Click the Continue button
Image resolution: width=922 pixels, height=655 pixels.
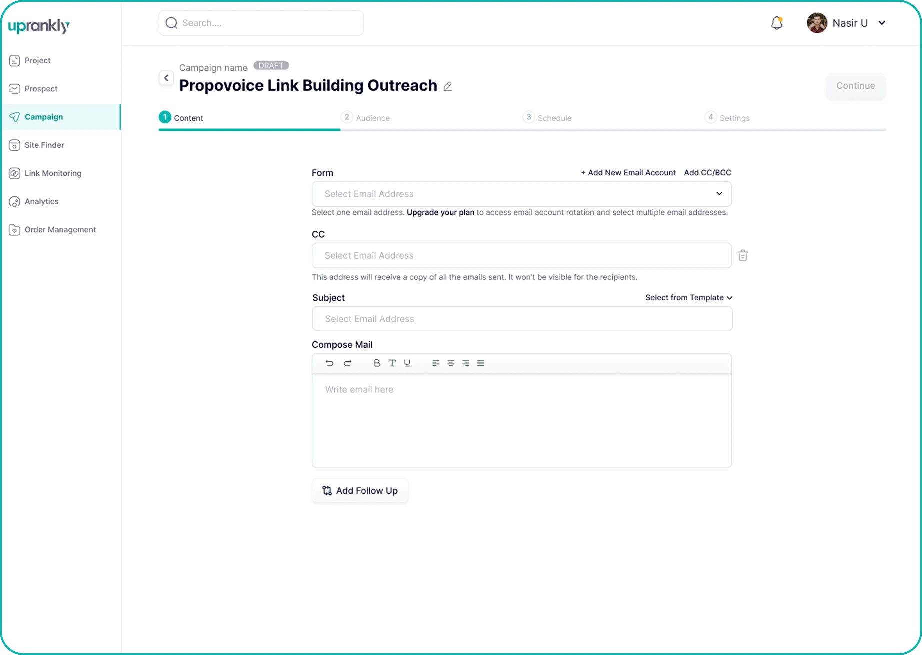[x=856, y=86]
